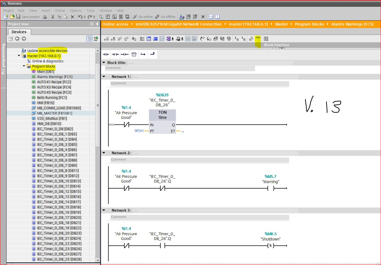
Task: Toggle the project tree details view button
Action: [x=89, y=39]
